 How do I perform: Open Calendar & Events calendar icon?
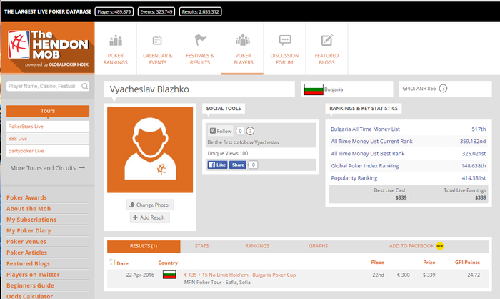[x=157, y=40]
